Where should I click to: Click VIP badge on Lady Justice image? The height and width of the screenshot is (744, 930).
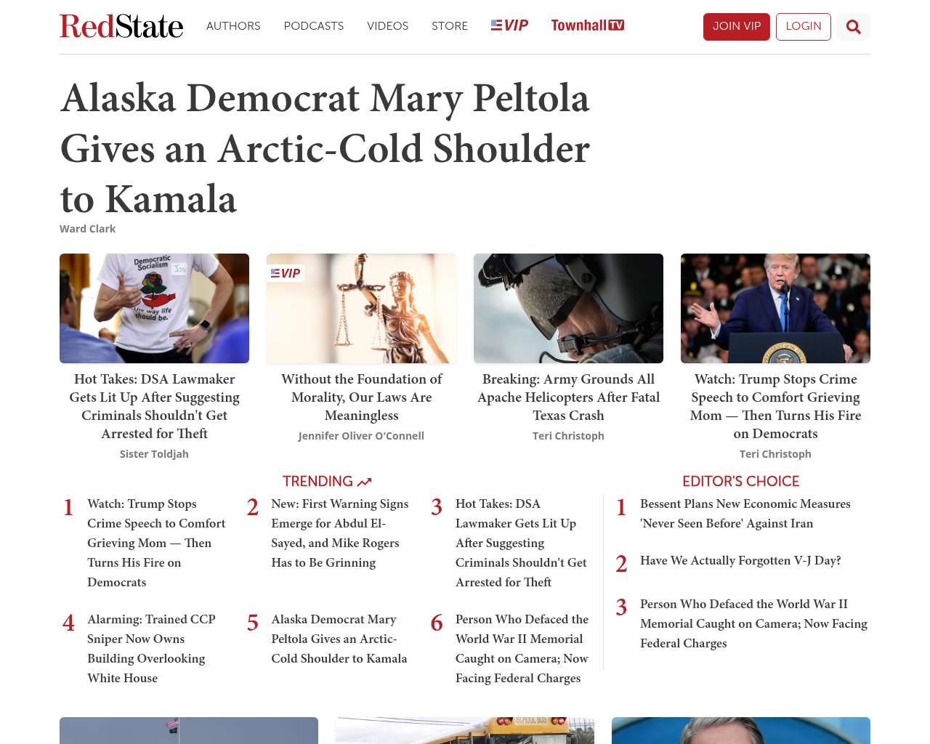(286, 273)
